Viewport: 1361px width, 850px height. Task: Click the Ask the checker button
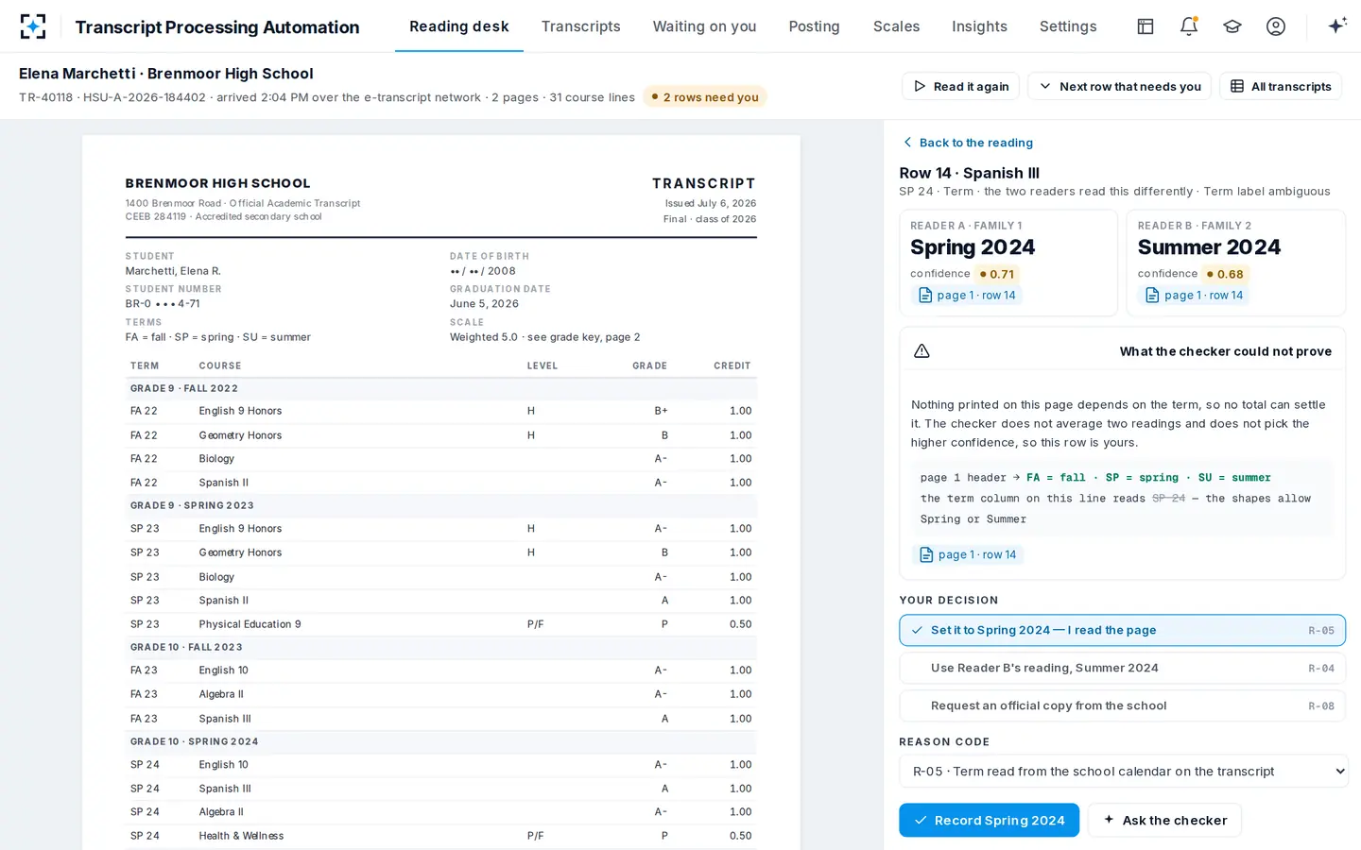tap(1164, 820)
